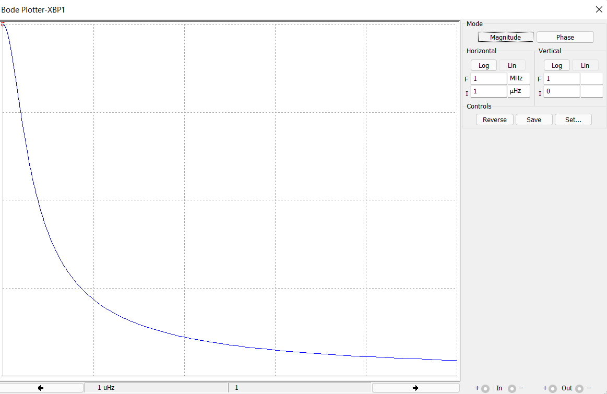Set horizontal axis to Log scale
Image resolution: width=607 pixels, height=394 pixels.
click(483, 65)
